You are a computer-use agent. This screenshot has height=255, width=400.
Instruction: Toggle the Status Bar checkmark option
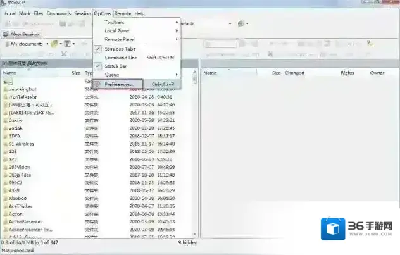pos(115,66)
